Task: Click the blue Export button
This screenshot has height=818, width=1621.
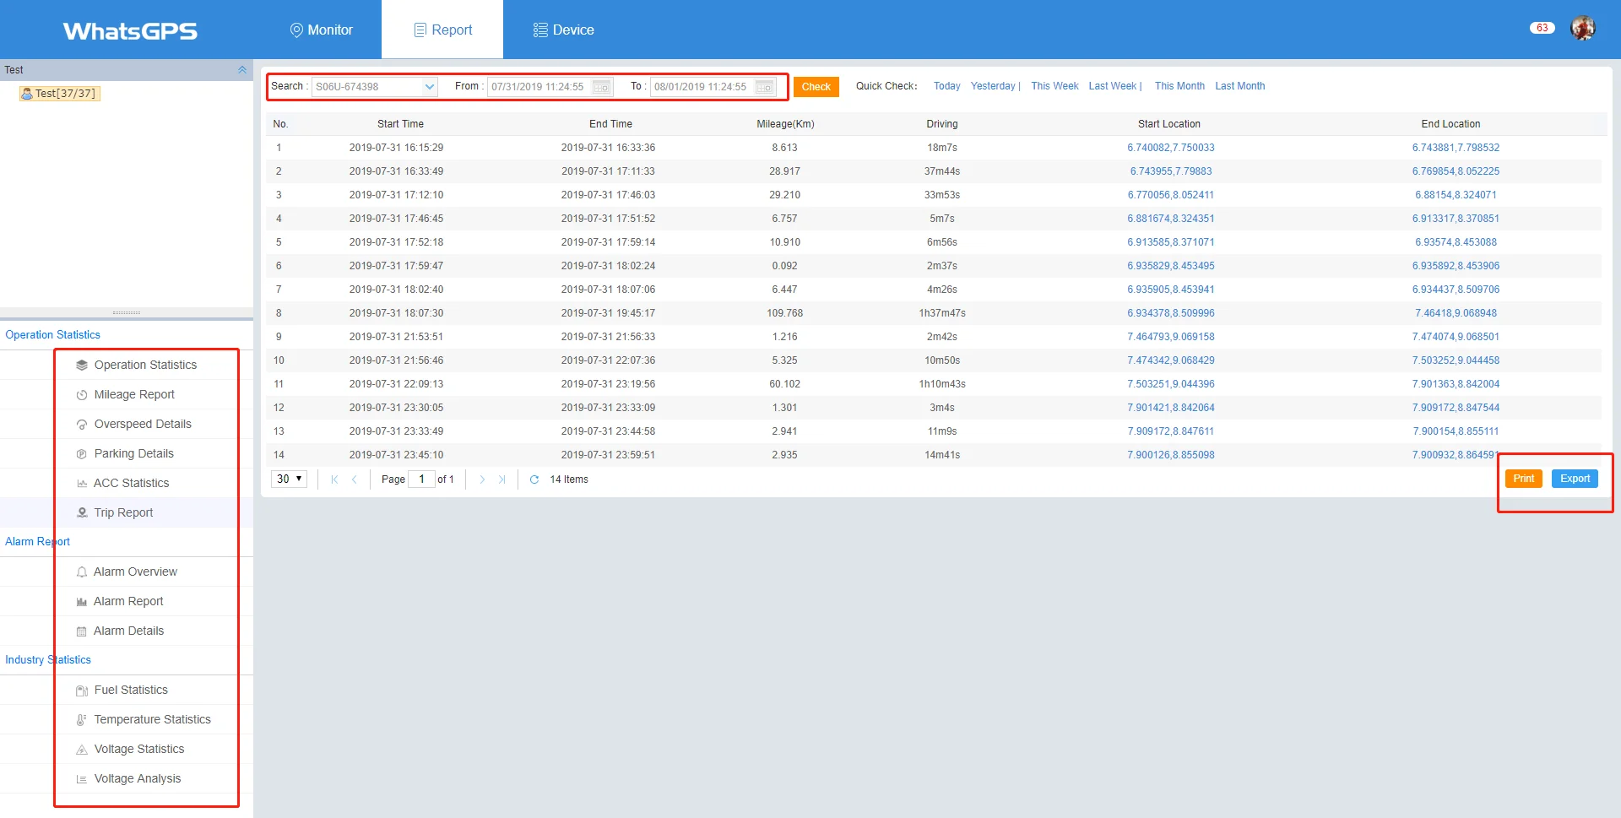Action: pyautogui.click(x=1575, y=479)
